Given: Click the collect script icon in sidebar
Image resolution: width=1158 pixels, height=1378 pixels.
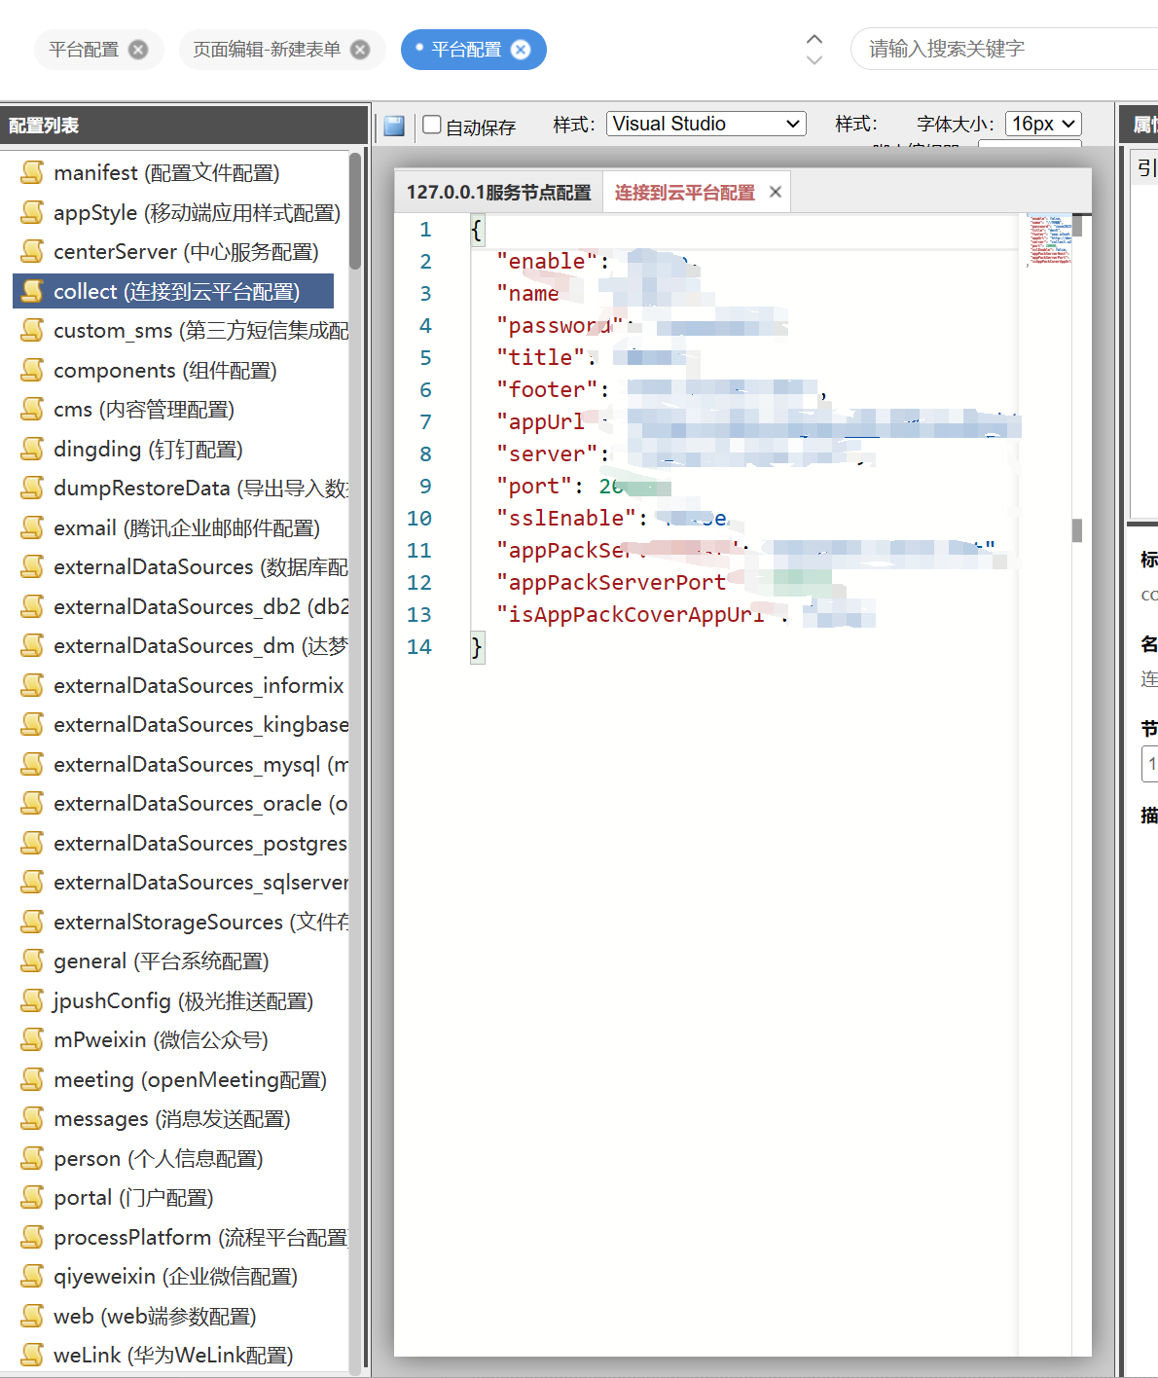Looking at the screenshot, I should (x=32, y=291).
